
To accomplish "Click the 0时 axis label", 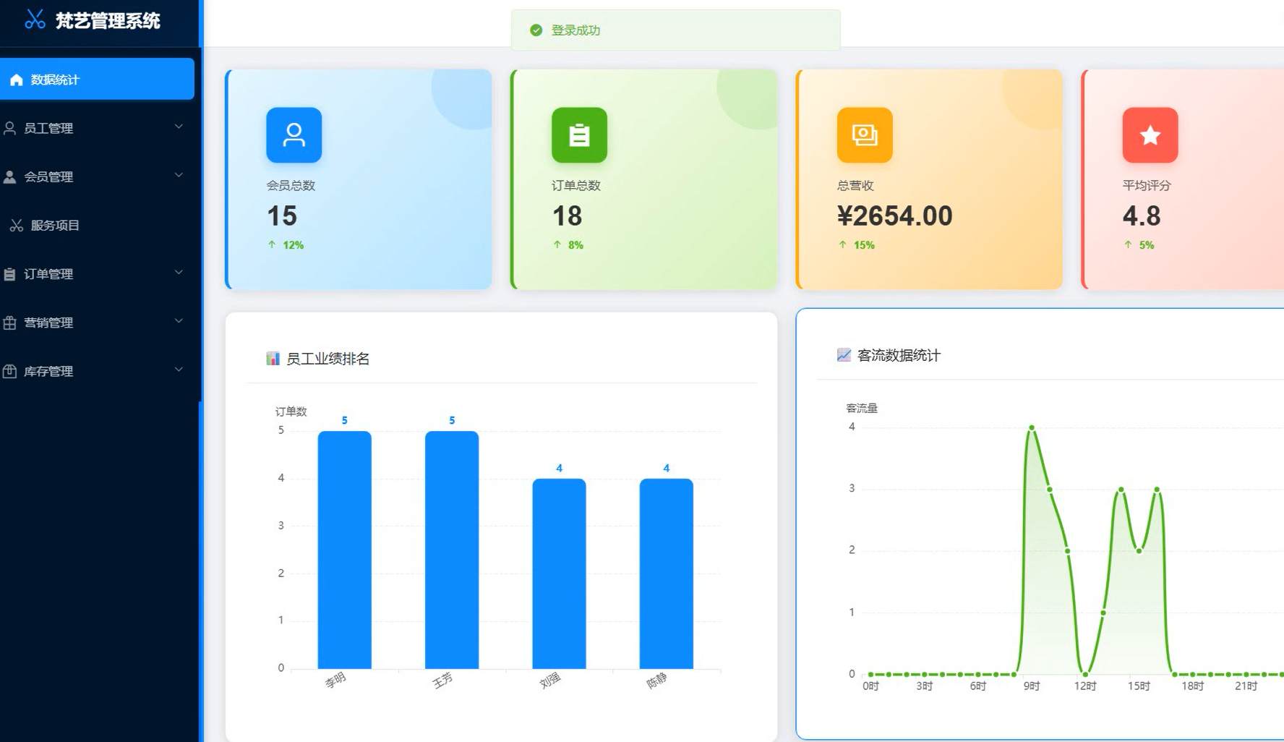I will (x=870, y=686).
